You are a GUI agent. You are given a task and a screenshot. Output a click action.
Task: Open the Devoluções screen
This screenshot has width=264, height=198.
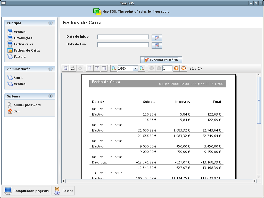click(x=20, y=38)
